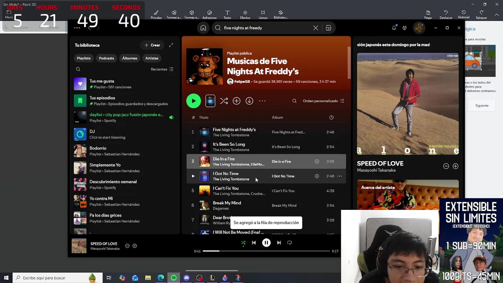The image size is (503, 283).
Task: Filter library by Podcasts
Action: (106, 58)
